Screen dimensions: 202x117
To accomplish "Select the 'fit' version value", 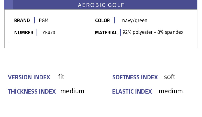I will (61, 77).
